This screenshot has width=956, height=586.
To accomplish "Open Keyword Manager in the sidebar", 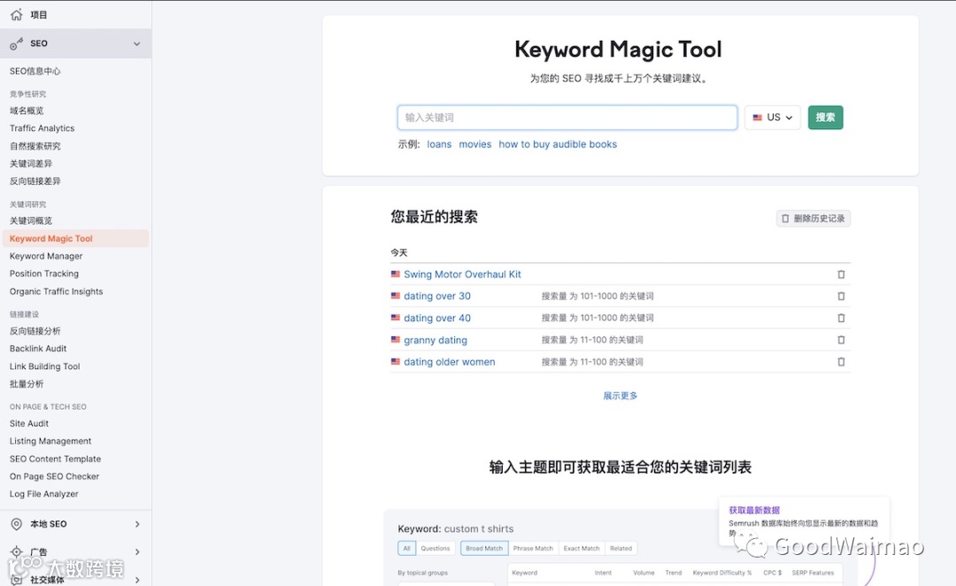I will pos(46,256).
